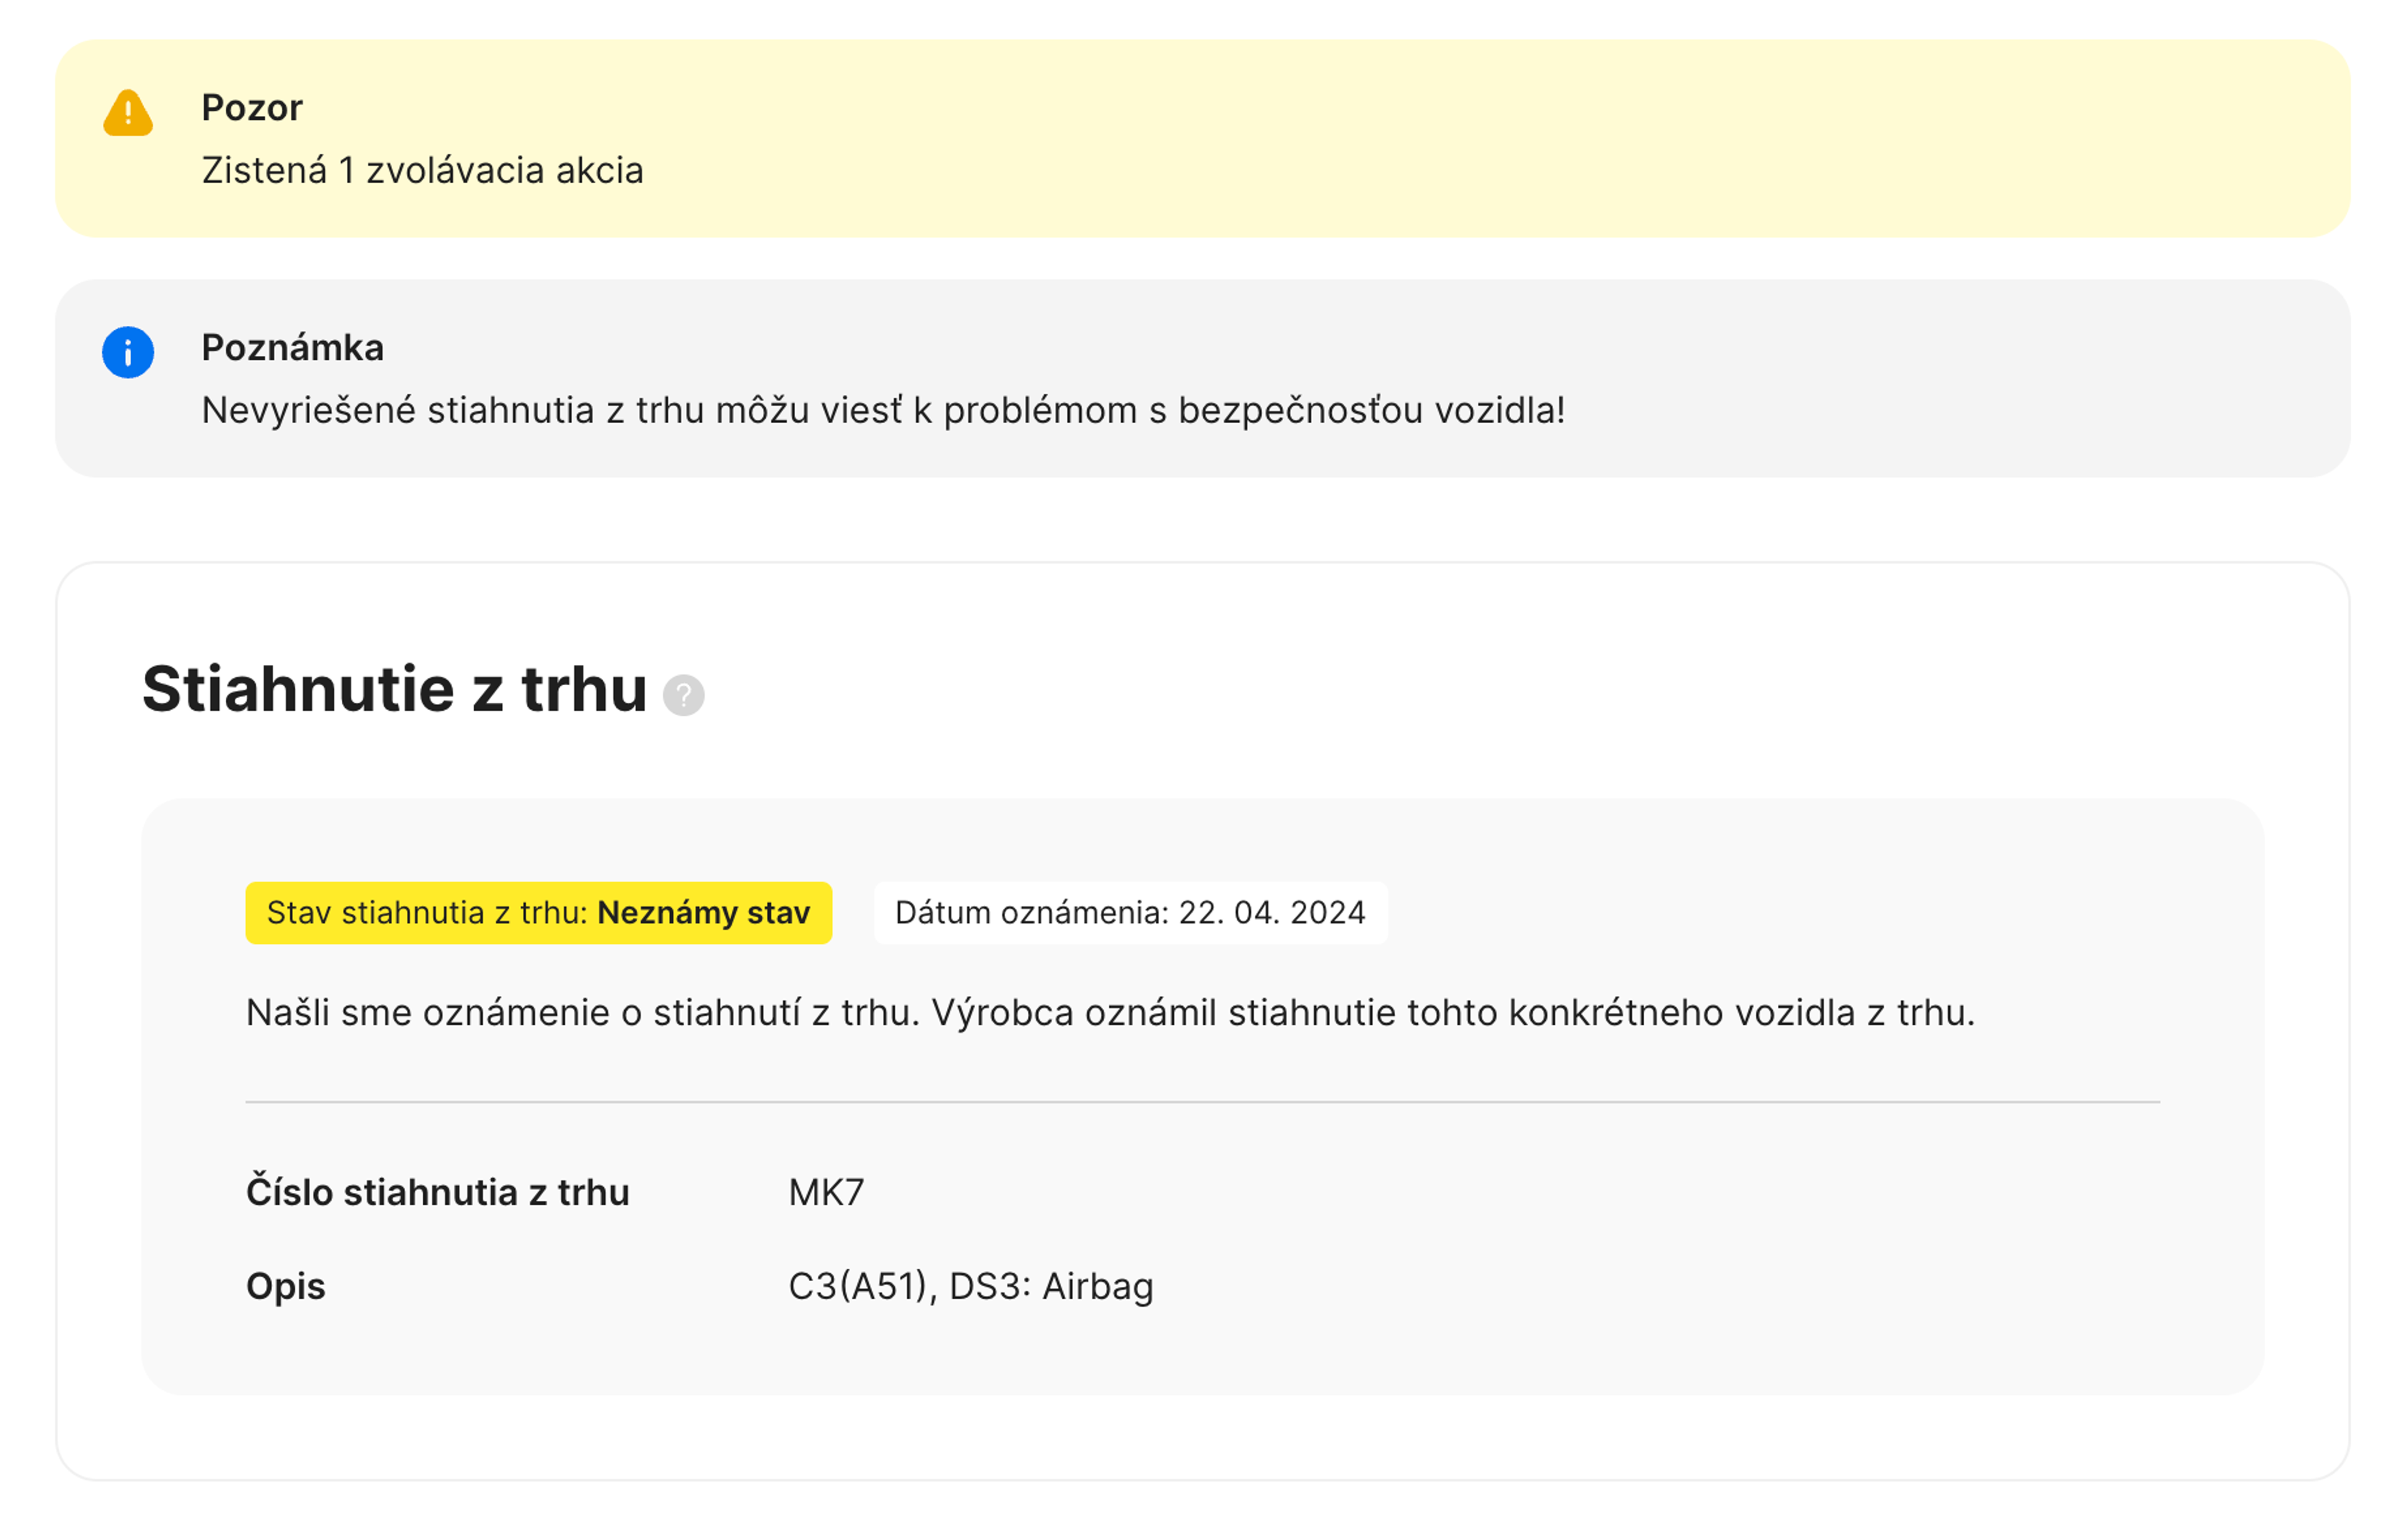Click the yellow Neznámy stav status badge
The height and width of the screenshot is (1515, 2408).
click(538, 913)
